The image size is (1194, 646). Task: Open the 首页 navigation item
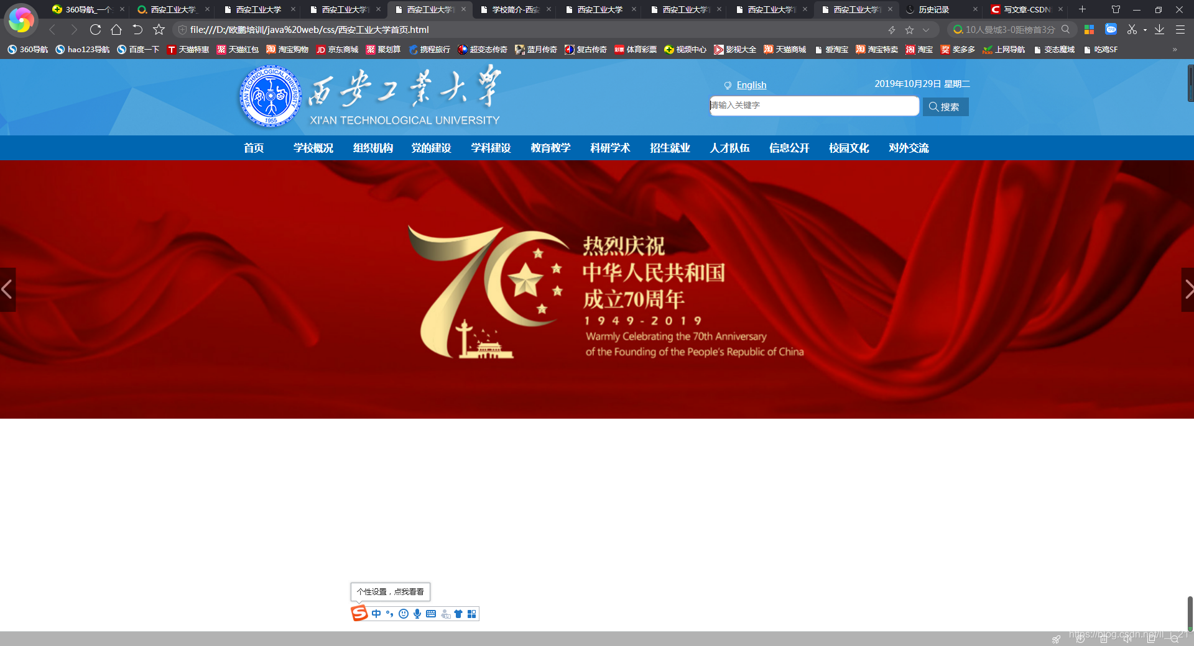coord(254,148)
